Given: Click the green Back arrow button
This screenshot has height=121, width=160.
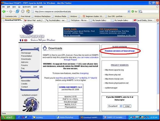Looking at the screenshot, I should pyautogui.click(x=4, y=11).
